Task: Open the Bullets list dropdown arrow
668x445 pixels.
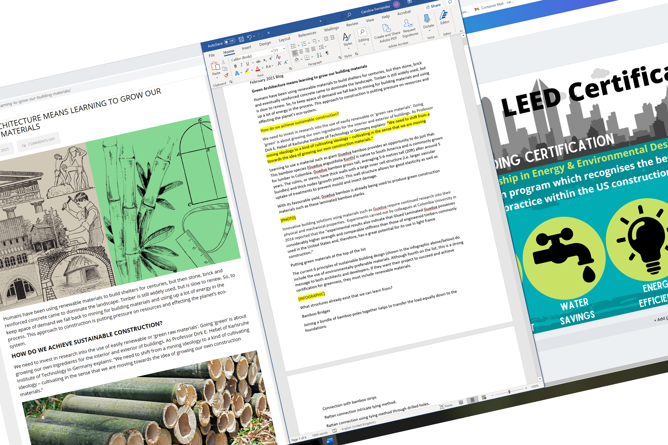Action: (298, 45)
